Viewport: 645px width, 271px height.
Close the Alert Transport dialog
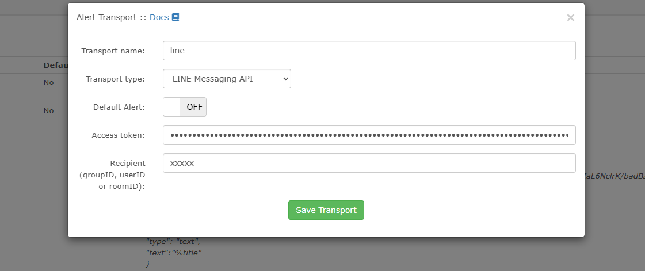(570, 18)
